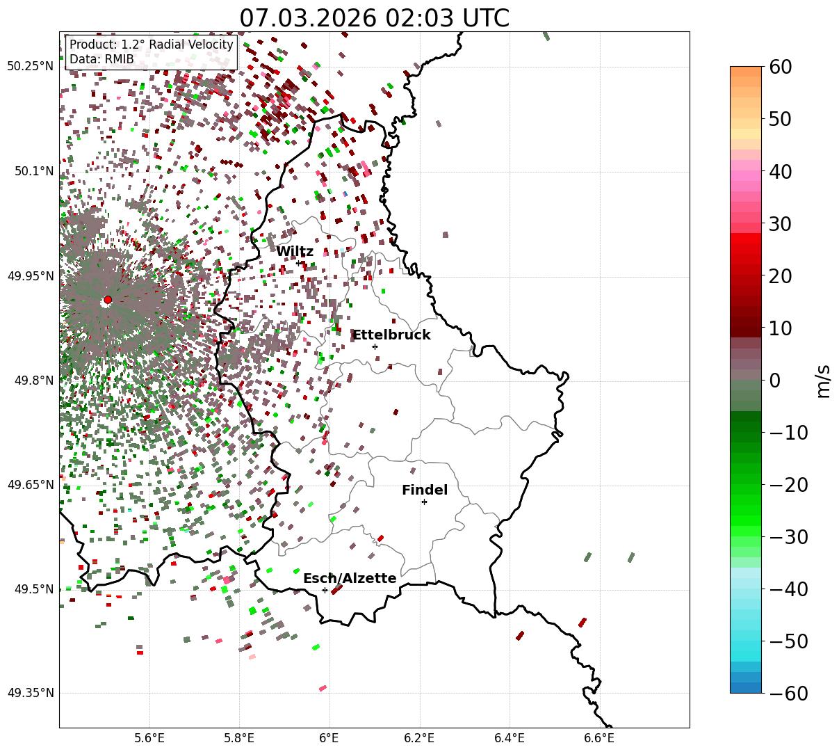Click the 50.1°N latitude label

click(x=33, y=171)
